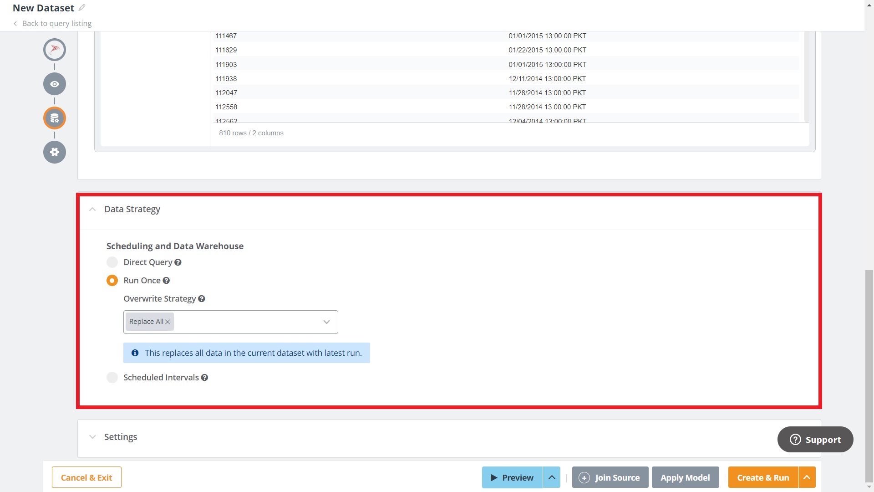
Task: Open the settings gear step icon
Action: click(55, 152)
